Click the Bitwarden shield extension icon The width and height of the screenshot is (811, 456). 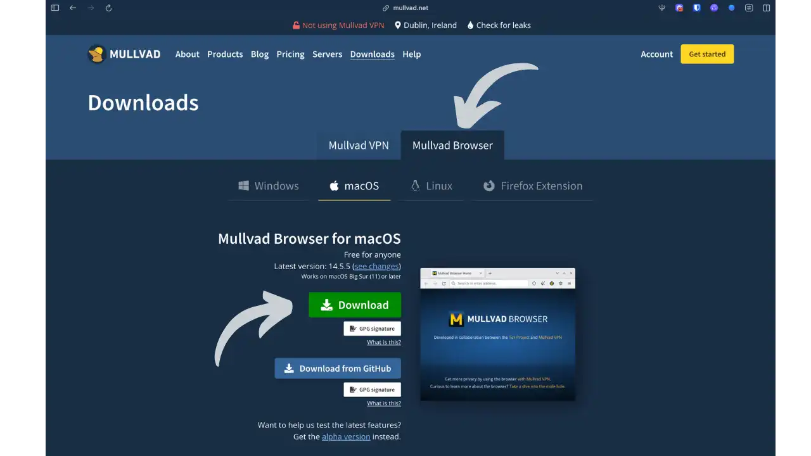point(696,8)
